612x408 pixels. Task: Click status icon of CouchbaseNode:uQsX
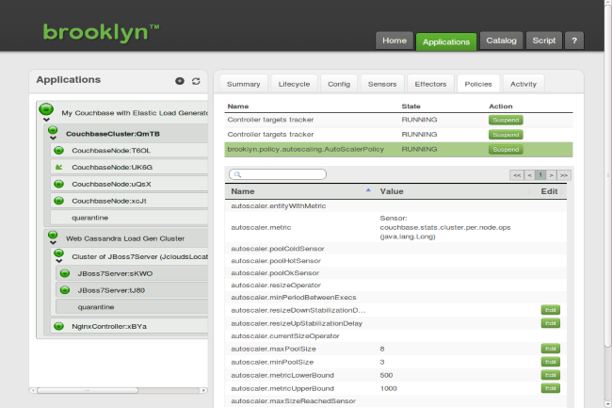pyautogui.click(x=58, y=184)
